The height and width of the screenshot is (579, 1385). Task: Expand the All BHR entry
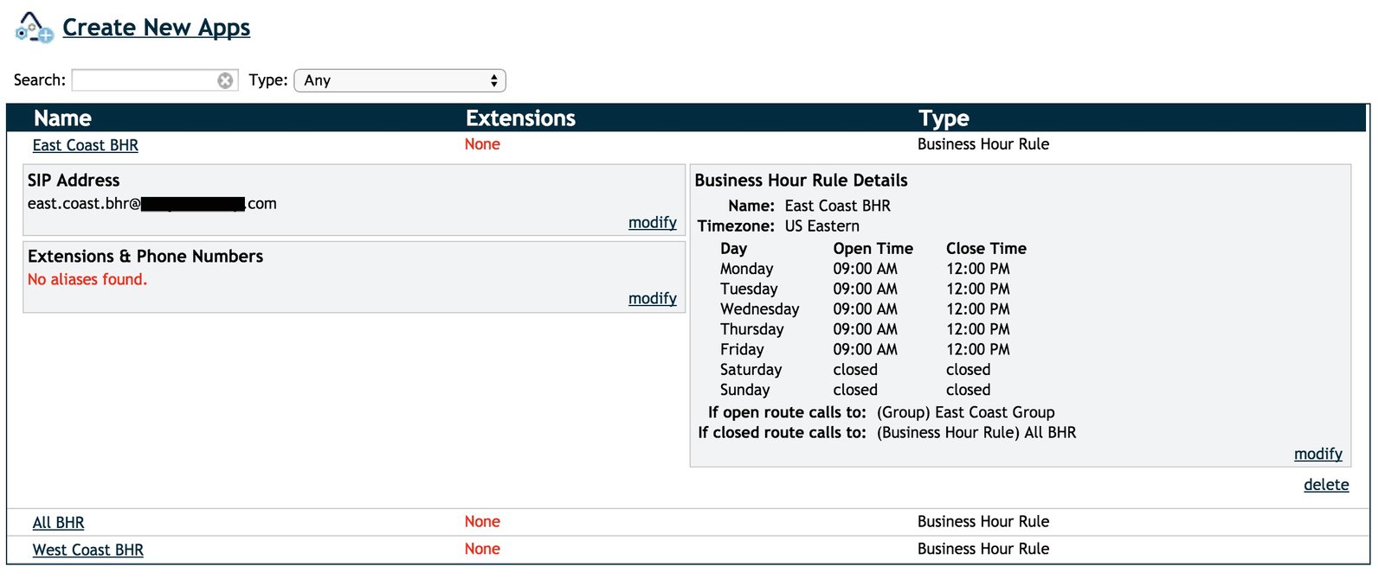(58, 523)
